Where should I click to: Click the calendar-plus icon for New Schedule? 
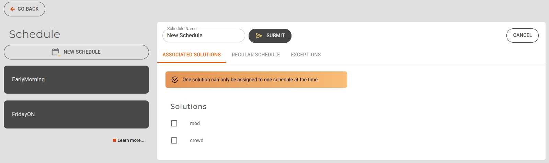point(55,52)
